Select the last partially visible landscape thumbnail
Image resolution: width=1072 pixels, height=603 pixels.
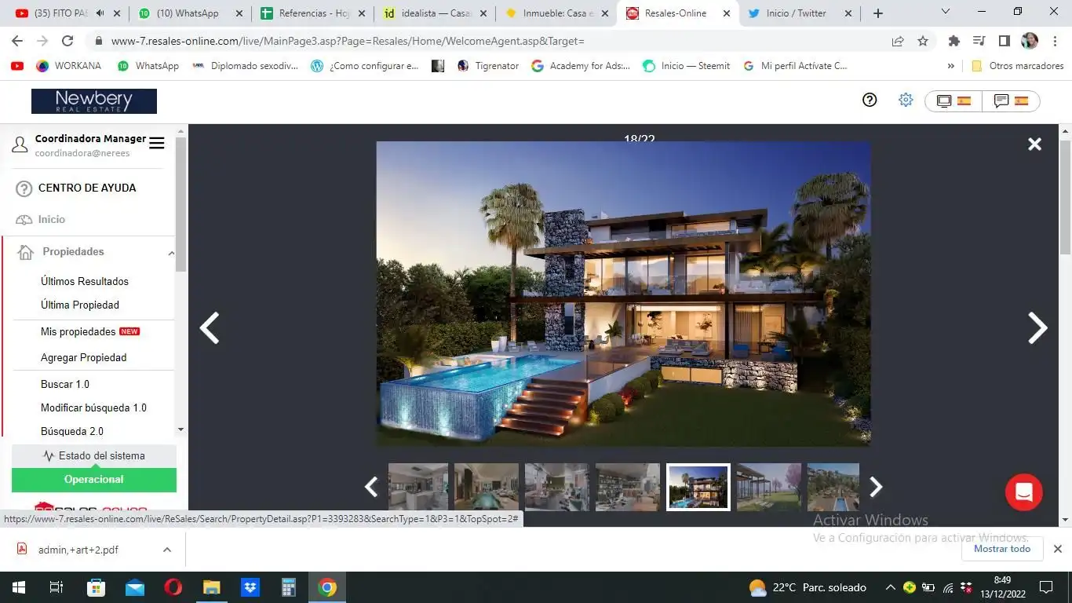point(833,487)
